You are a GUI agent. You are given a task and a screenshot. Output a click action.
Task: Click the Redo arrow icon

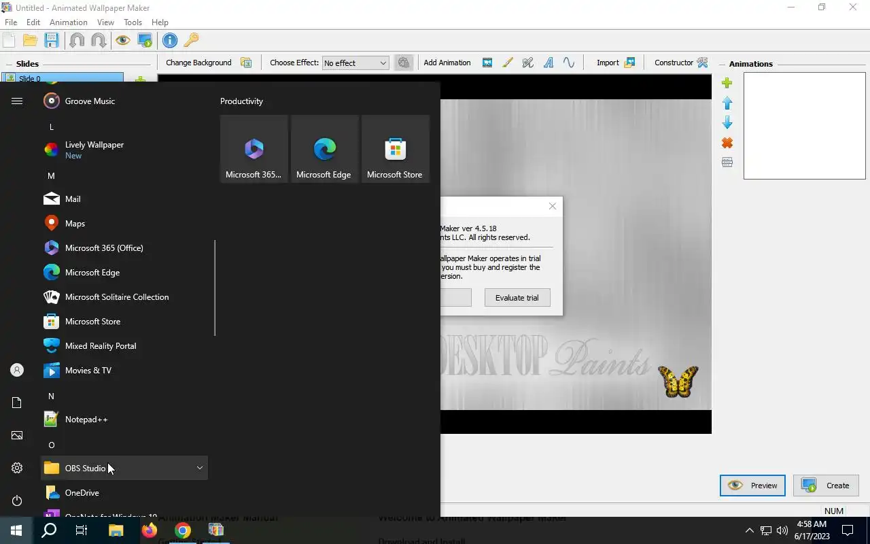point(99,40)
